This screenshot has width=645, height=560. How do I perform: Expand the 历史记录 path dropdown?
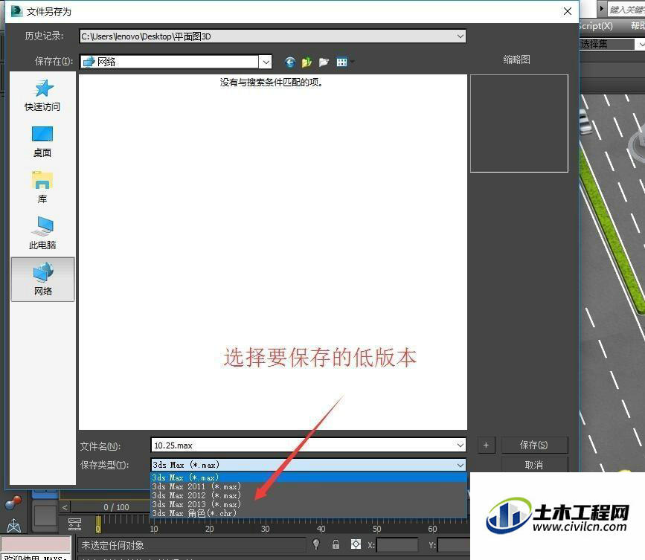tap(461, 36)
